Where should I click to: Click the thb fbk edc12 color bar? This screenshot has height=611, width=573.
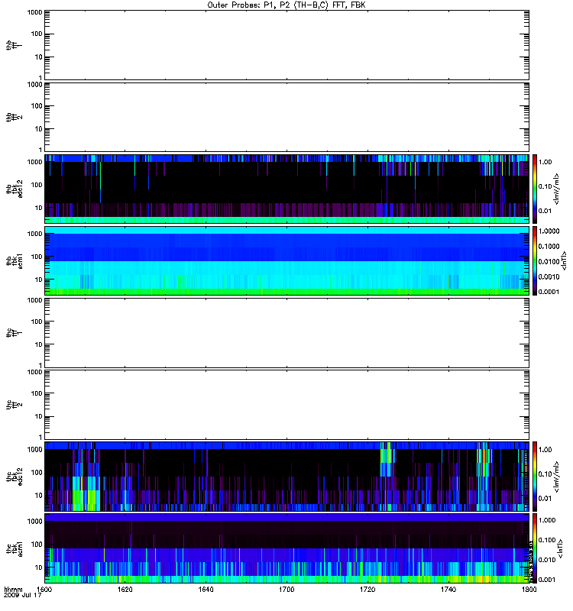pyautogui.click(x=535, y=189)
